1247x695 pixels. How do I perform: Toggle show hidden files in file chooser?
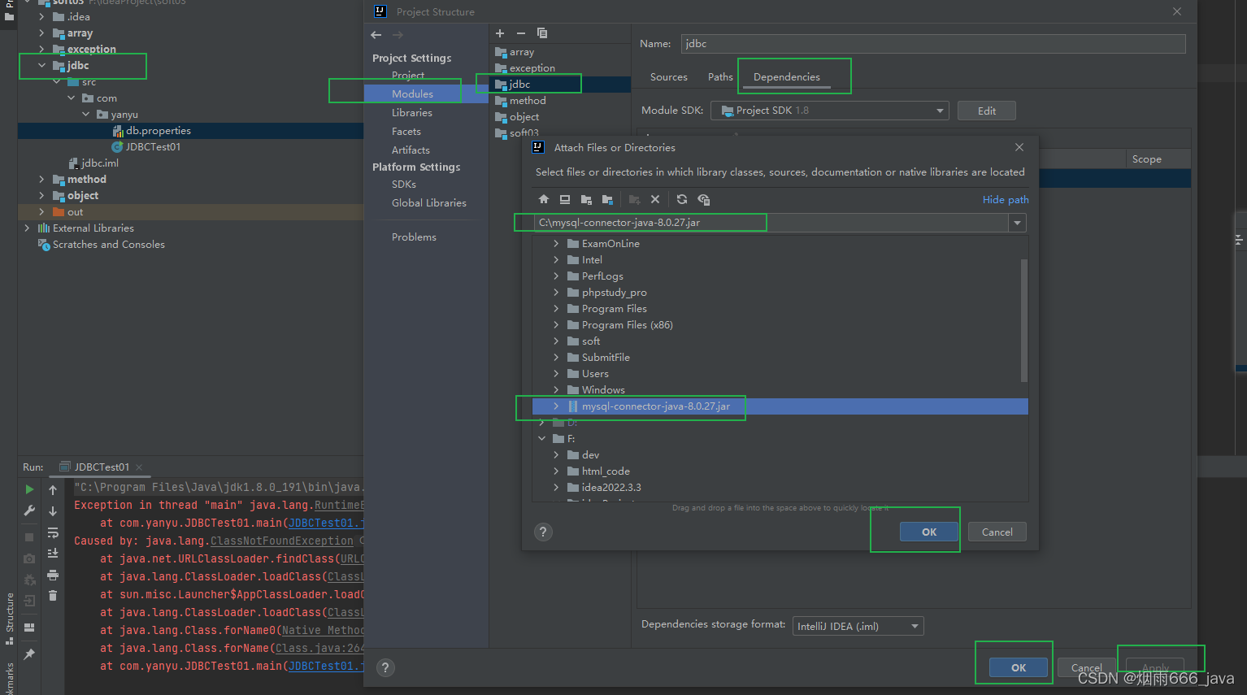tap(704, 199)
